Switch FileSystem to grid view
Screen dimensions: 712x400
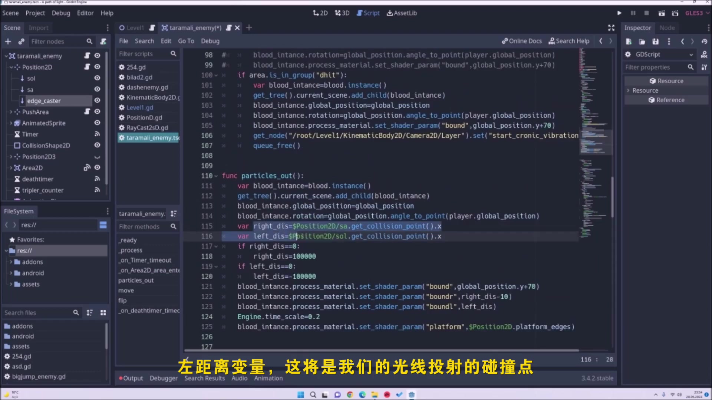[x=103, y=313]
